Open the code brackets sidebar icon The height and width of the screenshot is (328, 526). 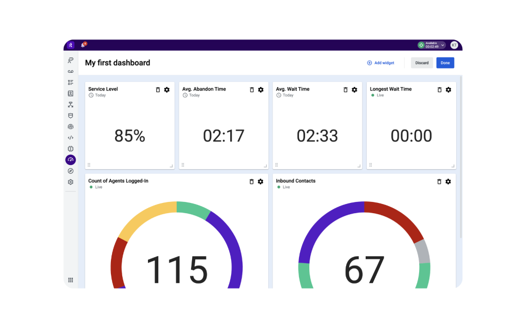(70, 138)
